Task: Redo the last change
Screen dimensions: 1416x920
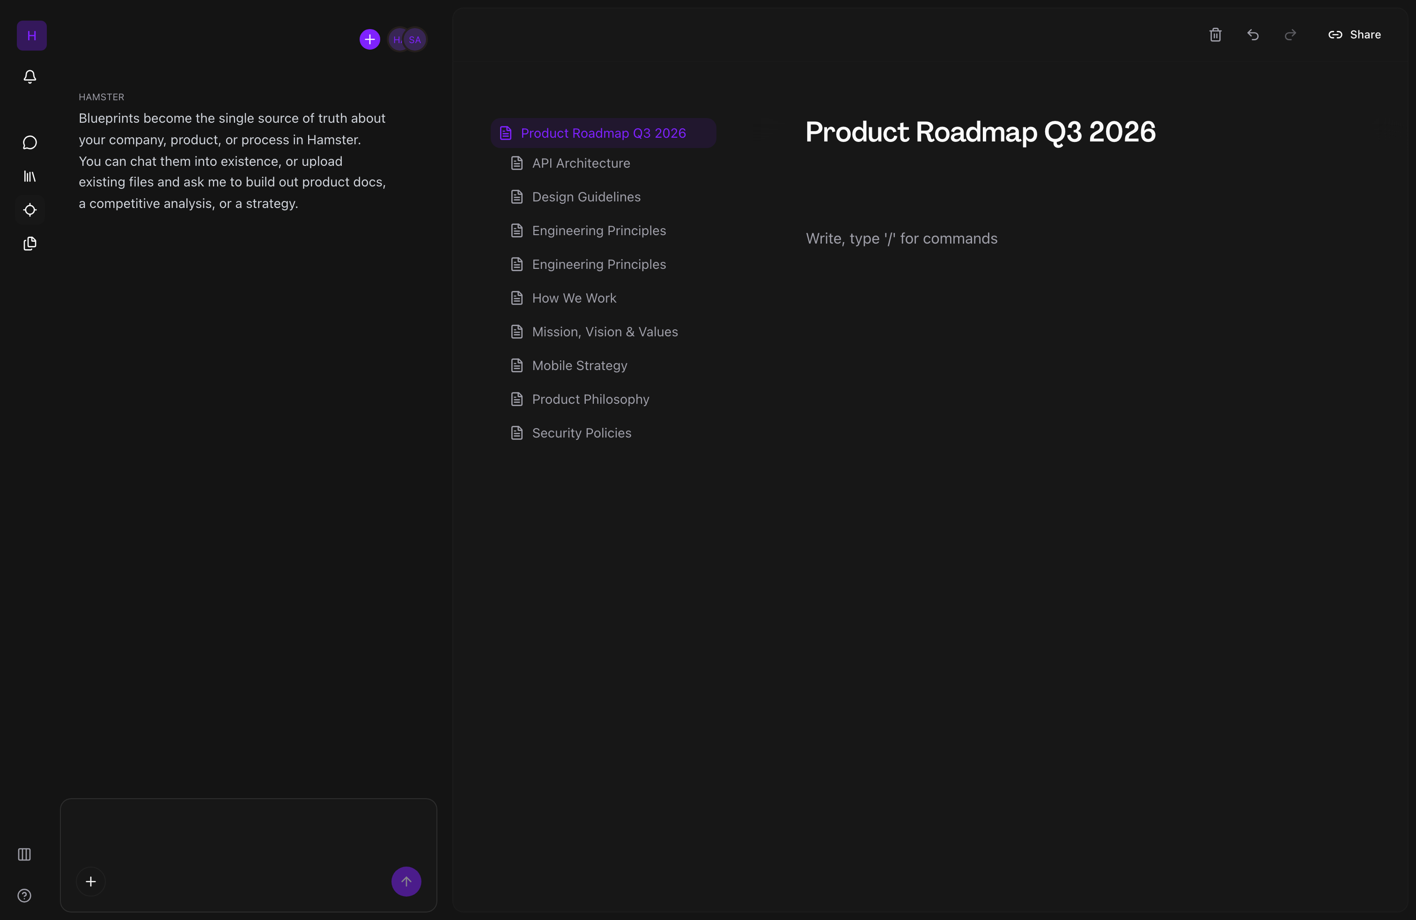Action: coord(1291,35)
